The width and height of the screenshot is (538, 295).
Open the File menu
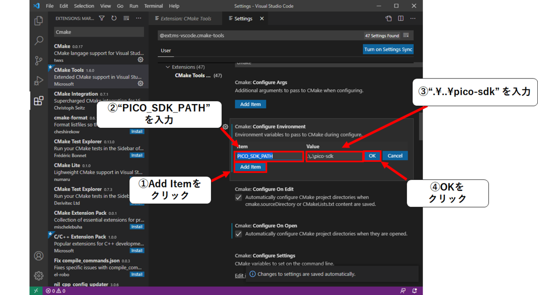[x=50, y=6]
